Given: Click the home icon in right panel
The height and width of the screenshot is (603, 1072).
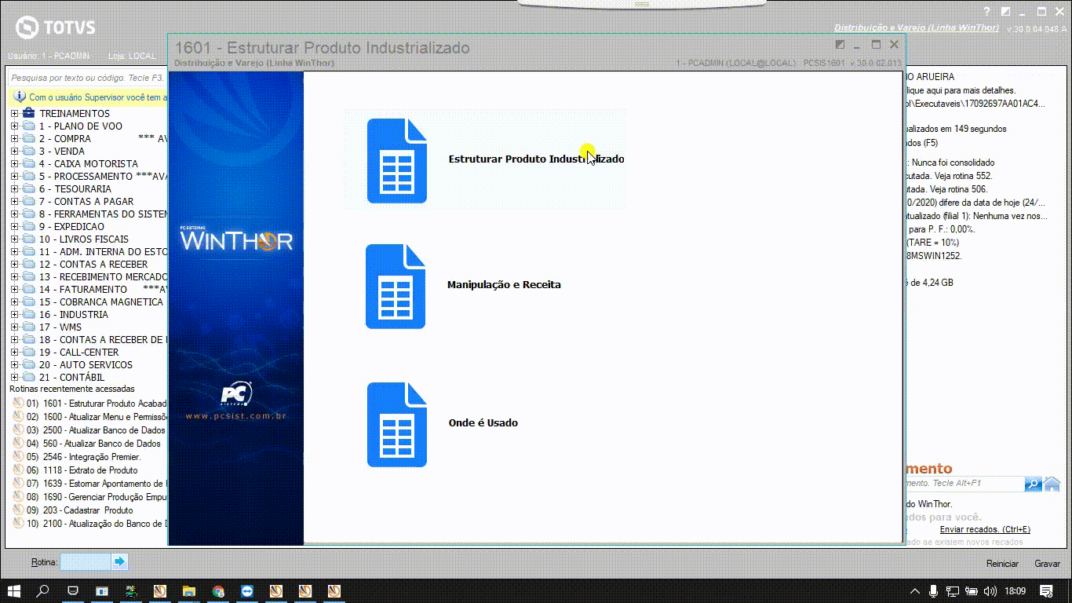Looking at the screenshot, I should pyautogui.click(x=1052, y=484).
